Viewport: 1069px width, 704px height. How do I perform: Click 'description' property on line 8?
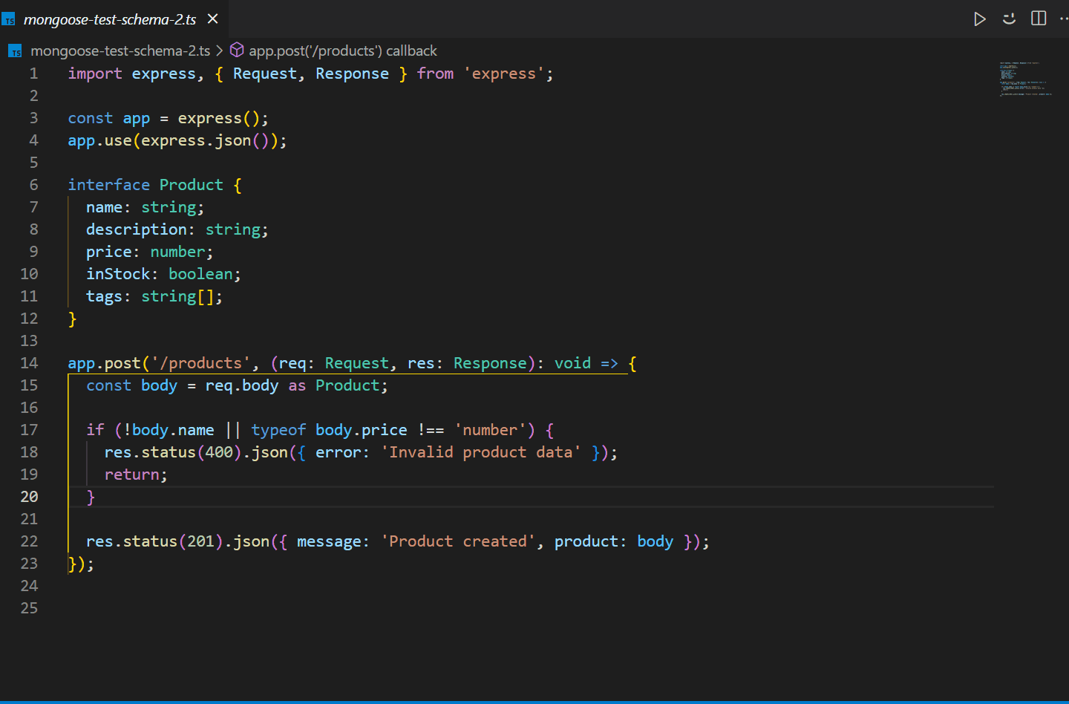137,229
